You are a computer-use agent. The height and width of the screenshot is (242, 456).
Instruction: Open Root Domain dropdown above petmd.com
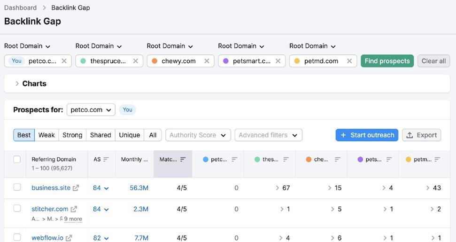coord(312,46)
